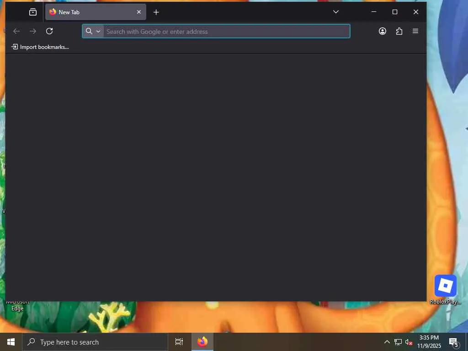
Task: Go back one page
Action: [x=16, y=31]
